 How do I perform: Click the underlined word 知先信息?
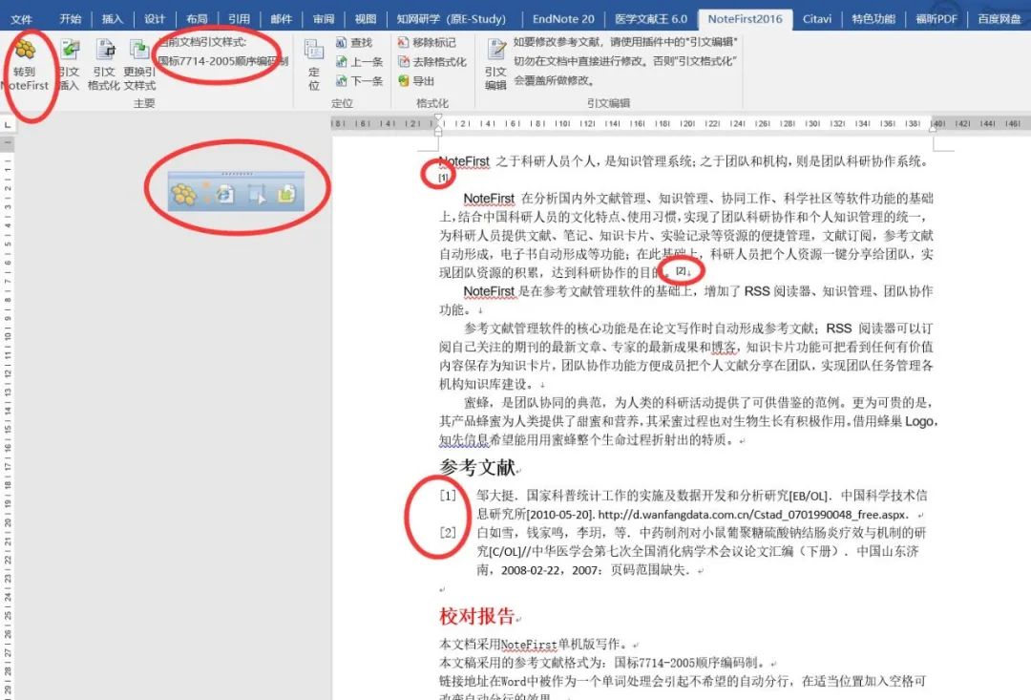click(x=464, y=439)
